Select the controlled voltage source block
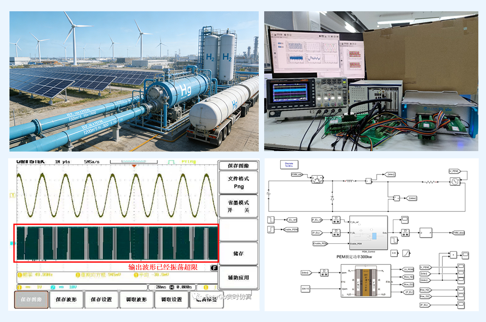The image size is (486, 322). (454, 181)
